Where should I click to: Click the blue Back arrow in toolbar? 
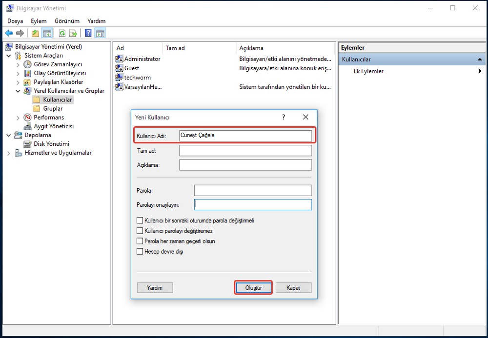pos(8,33)
